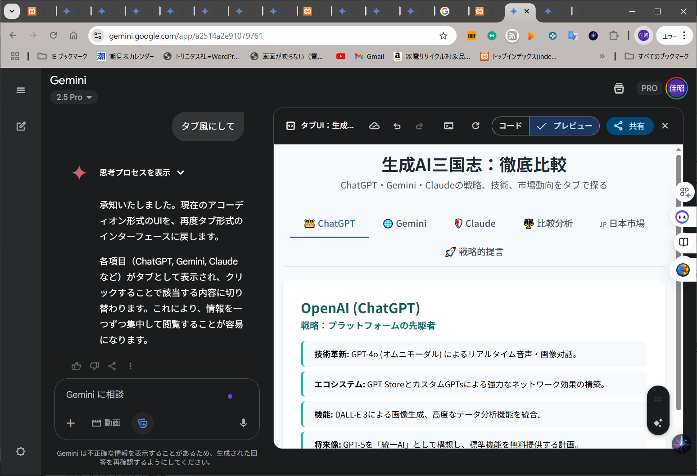Open the YouTube bookmark icon
The width and height of the screenshot is (697, 476).
coord(341,56)
